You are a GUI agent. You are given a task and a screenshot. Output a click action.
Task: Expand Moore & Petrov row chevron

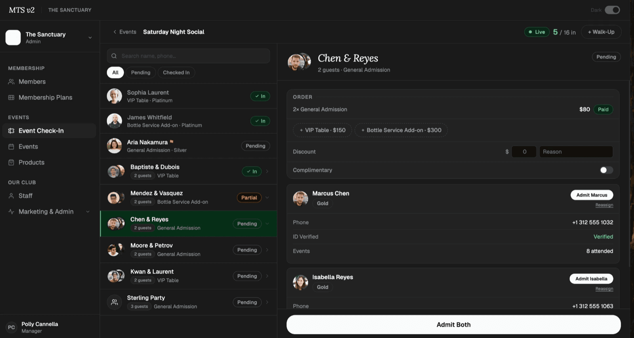tap(267, 250)
